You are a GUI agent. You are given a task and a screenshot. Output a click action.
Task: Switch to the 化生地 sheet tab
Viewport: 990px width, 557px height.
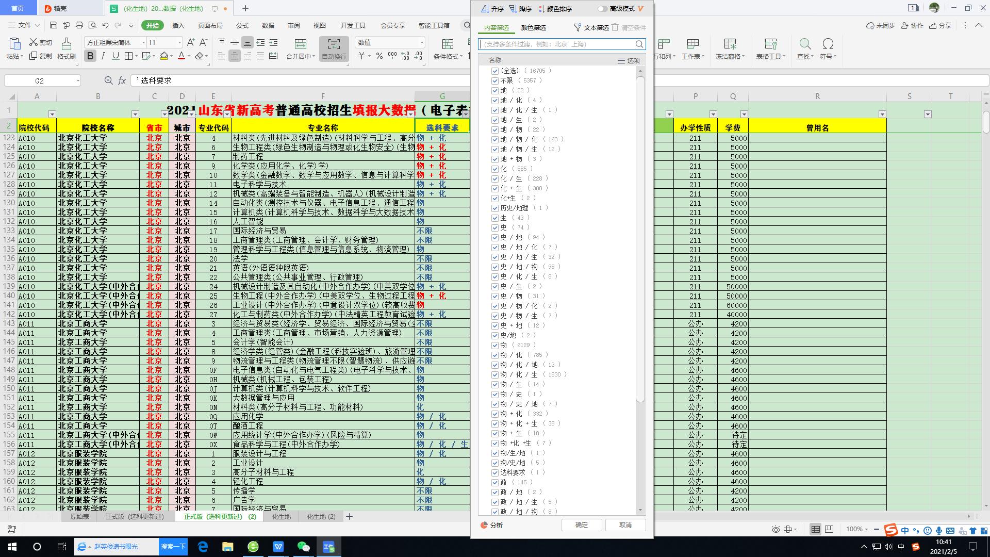click(281, 516)
